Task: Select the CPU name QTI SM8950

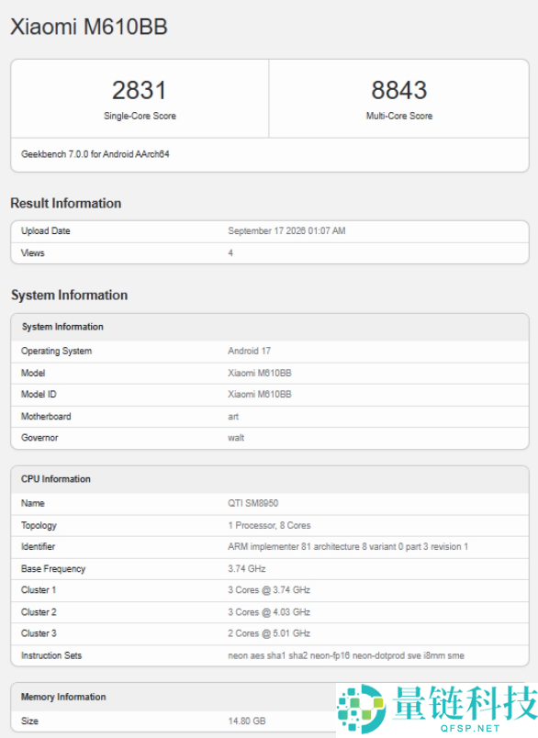Action: click(252, 503)
